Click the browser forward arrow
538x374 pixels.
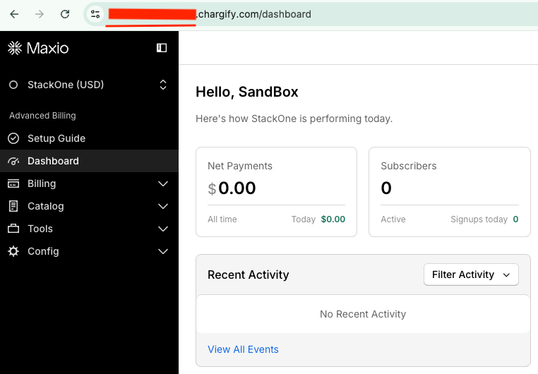40,14
